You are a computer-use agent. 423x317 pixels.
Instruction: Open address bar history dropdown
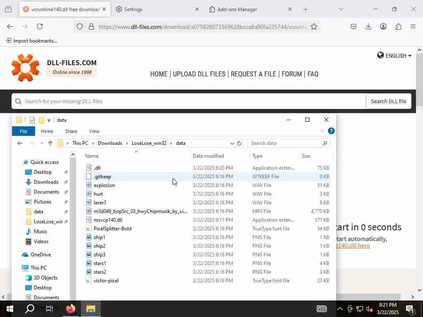pyautogui.click(x=232, y=143)
